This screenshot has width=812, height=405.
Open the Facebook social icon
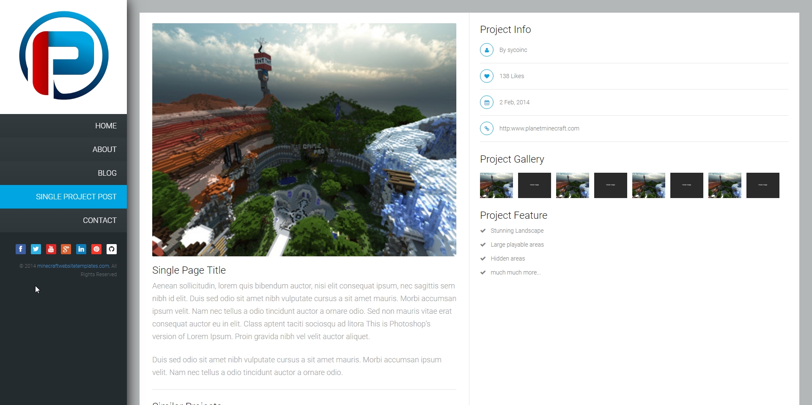click(x=21, y=249)
